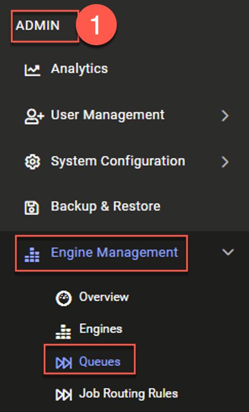Expand System Configuration with right chevron
Image resolution: width=249 pixels, height=412 pixels.
[x=225, y=162]
